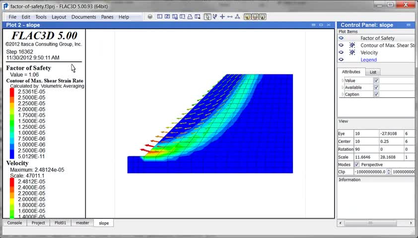Hide the Velocity plot item
Viewport: 418px width, 238px height.
[x=341, y=53]
